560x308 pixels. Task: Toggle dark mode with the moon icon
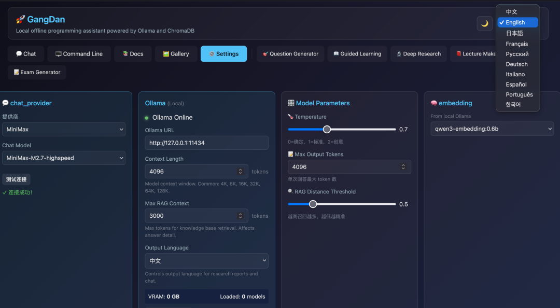484,23
